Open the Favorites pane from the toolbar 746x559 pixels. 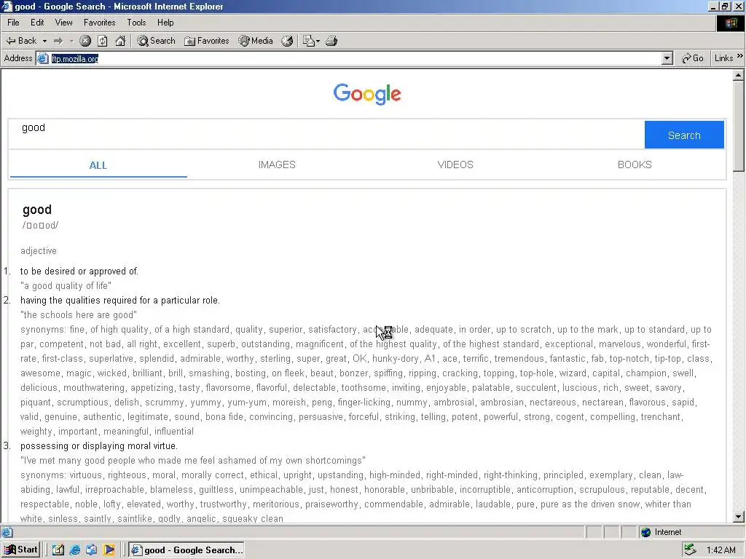point(206,41)
